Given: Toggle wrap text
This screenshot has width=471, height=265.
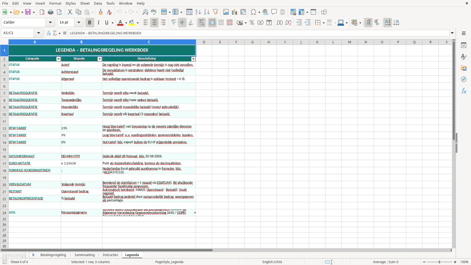Looking at the screenshot, I should click(x=201, y=23).
